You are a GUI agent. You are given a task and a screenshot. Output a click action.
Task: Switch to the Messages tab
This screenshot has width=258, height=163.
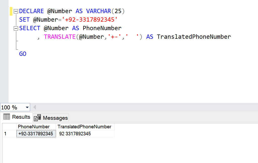(x=55, y=118)
